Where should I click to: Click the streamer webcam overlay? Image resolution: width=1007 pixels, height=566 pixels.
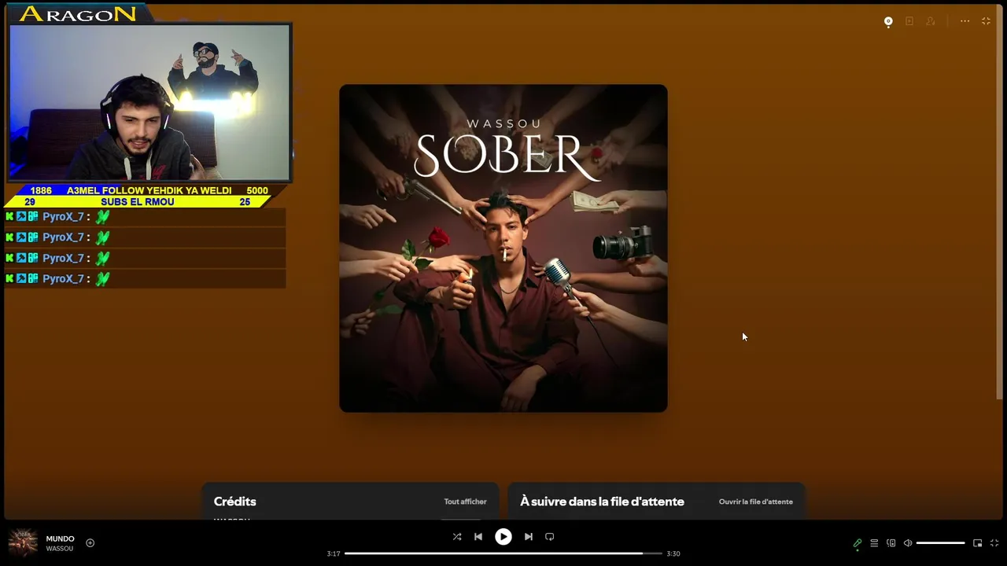coord(150,103)
